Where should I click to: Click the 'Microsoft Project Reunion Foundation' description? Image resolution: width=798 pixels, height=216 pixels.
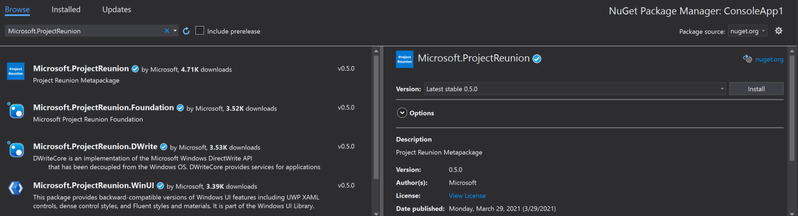point(88,119)
